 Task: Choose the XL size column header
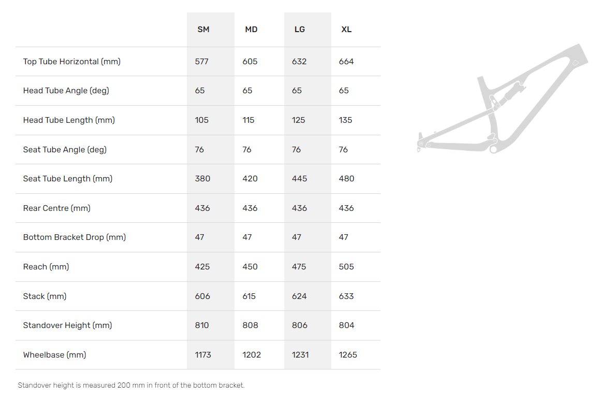coord(346,30)
